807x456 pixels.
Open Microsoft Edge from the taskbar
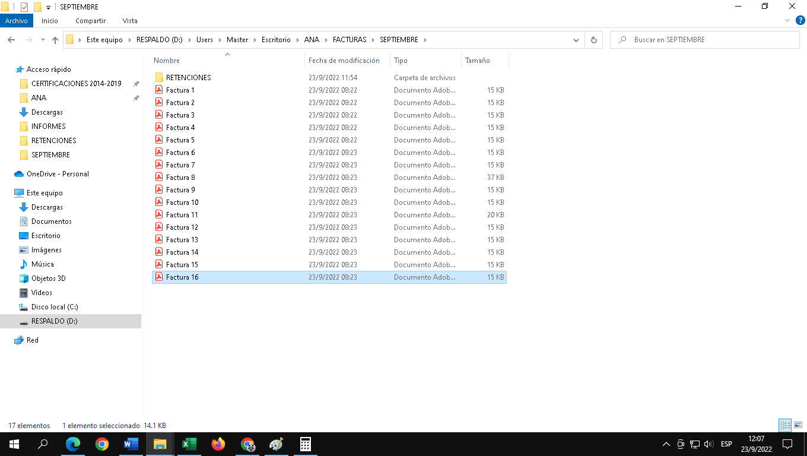(73, 444)
